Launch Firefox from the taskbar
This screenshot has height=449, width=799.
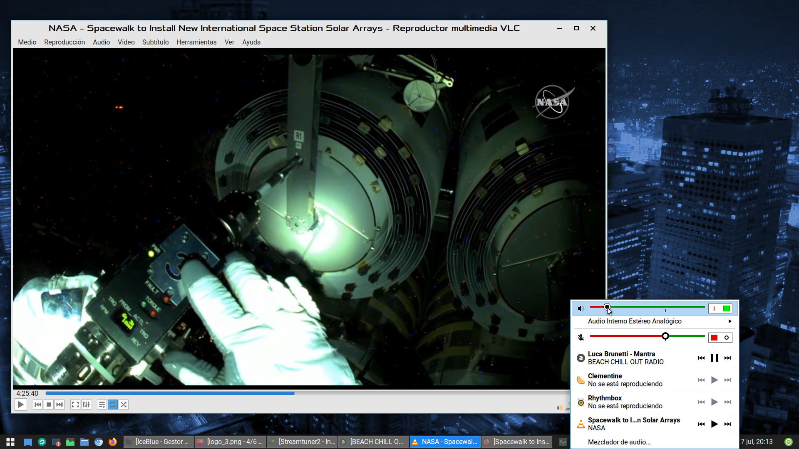tap(113, 442)
